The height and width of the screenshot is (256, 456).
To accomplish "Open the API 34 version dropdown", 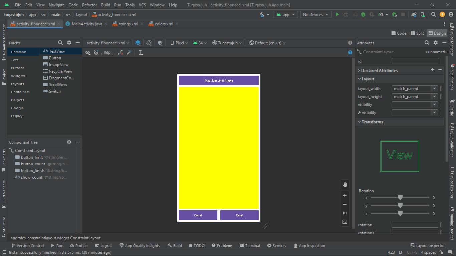I will (x=200, y=43).
